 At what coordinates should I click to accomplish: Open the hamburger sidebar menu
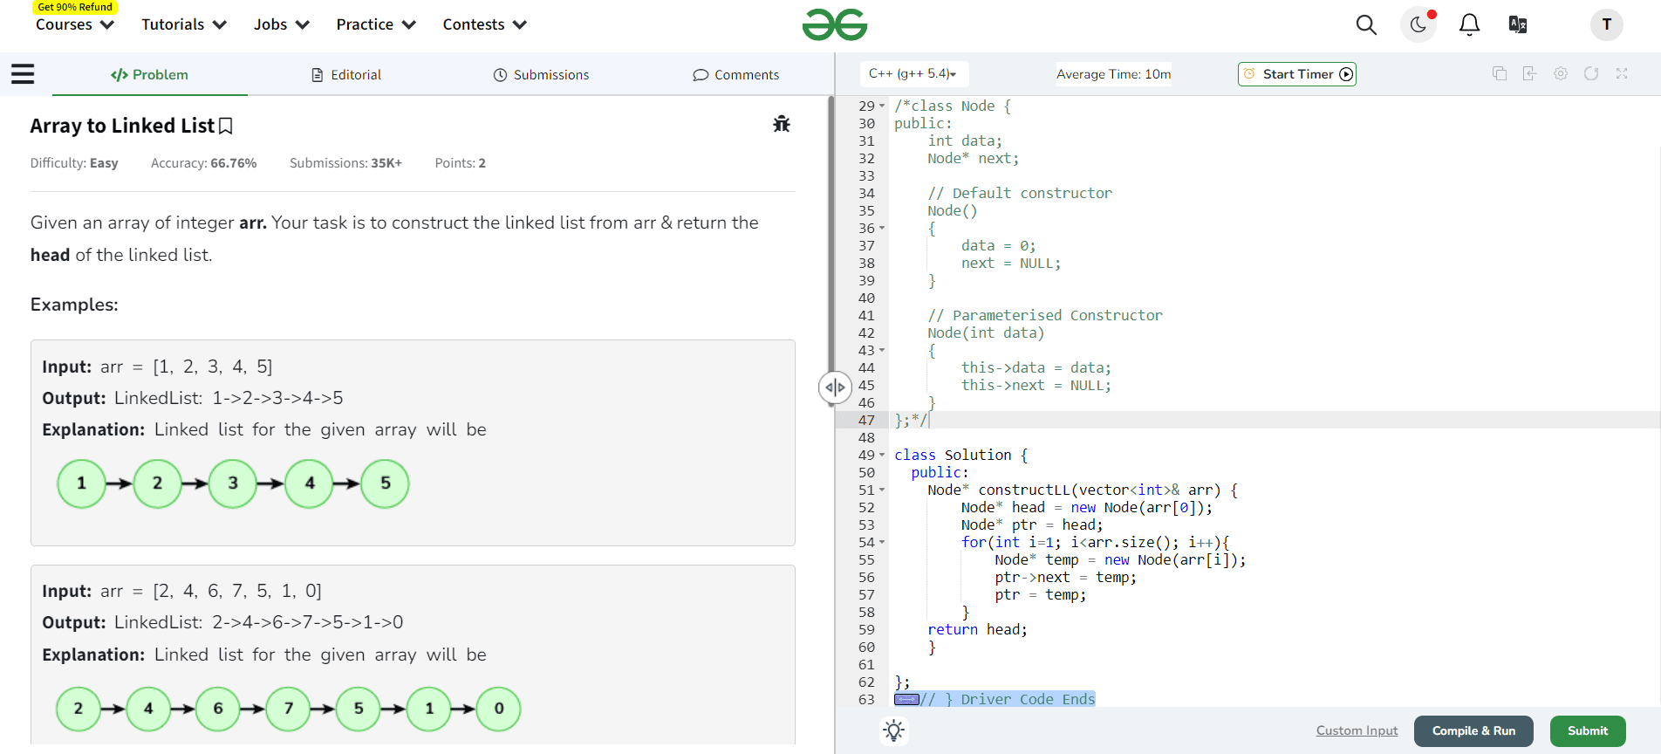coord(23,74)
